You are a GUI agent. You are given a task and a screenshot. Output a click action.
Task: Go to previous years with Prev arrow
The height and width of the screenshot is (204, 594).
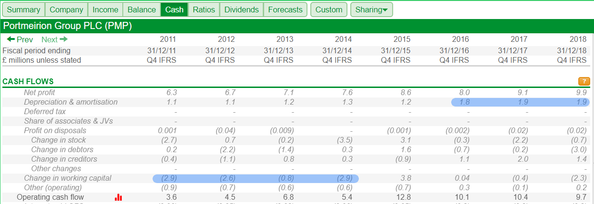(x=20, y=39)
